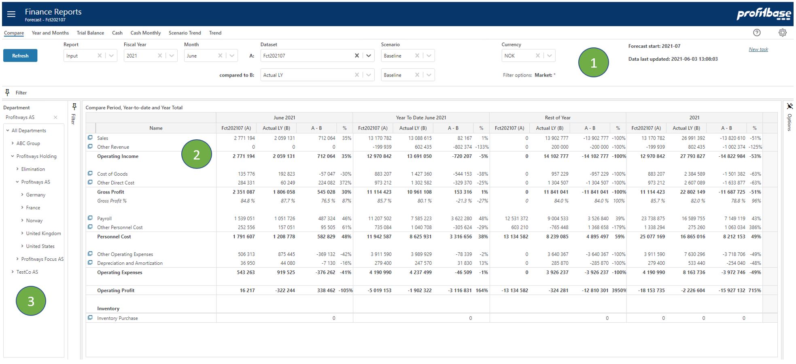Viewport: 796px width, 364px height.
Task: Clear the compared to B Scenario Baseline
Action: pos(417,75)
